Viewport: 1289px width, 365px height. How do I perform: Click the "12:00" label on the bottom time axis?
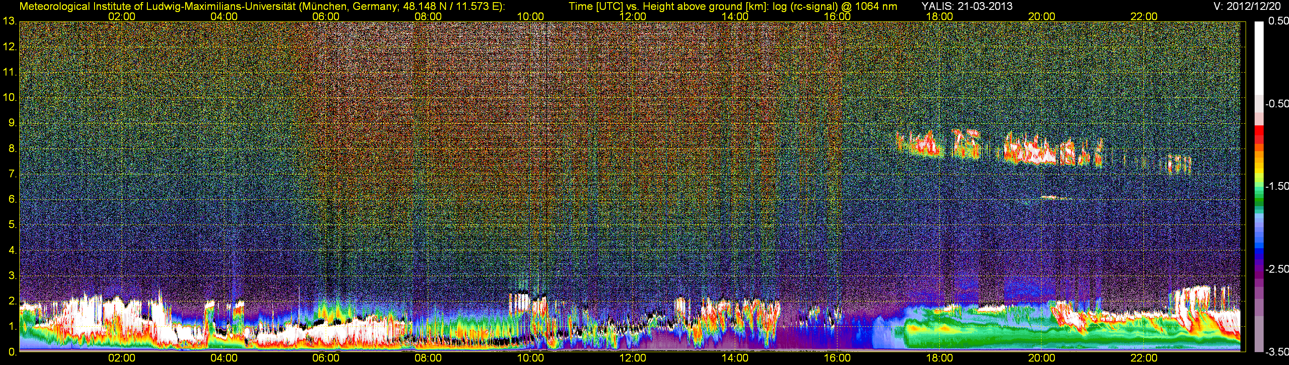point(632,358)
